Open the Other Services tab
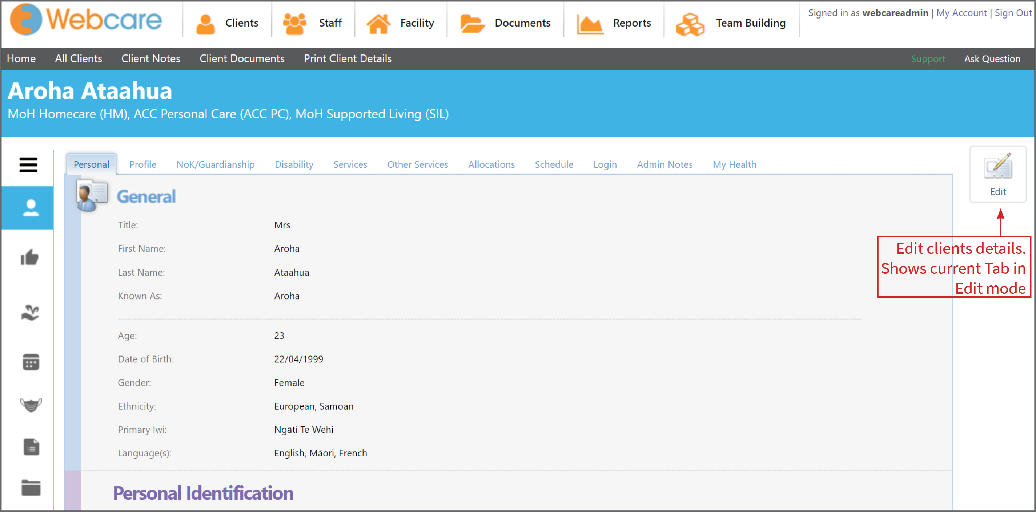This screenshot has width=1036, height=512. tap(417, 164)
